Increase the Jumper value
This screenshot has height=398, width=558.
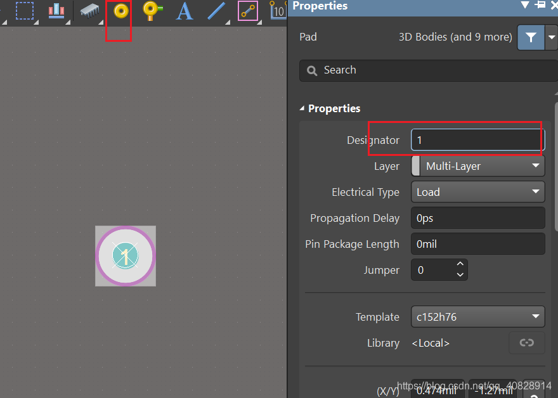tap(460, 264)
